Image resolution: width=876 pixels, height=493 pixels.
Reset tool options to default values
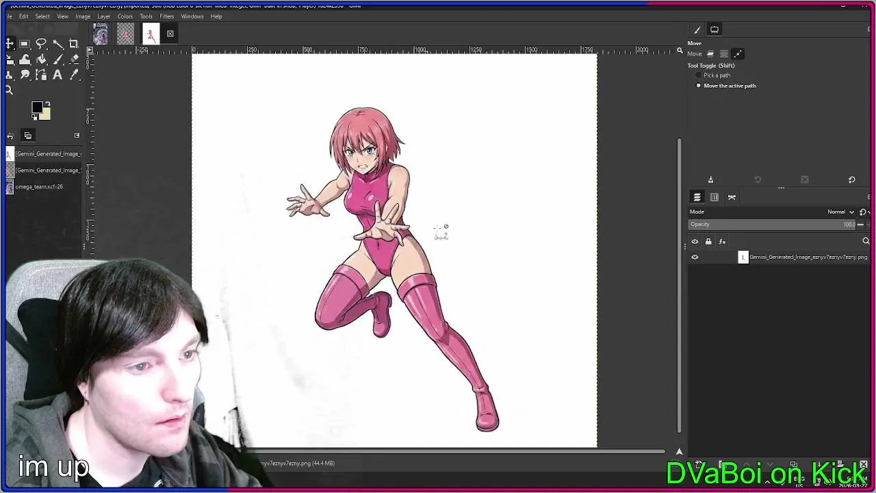tap(851, 179)
